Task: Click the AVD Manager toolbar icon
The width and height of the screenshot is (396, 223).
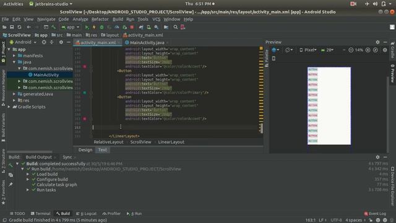Action: [148, 27]
